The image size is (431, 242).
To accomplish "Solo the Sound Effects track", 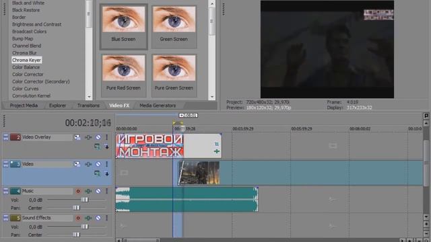I will [106, 218].
